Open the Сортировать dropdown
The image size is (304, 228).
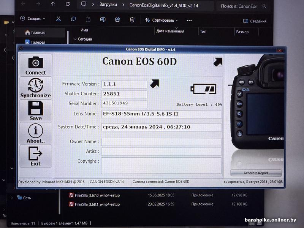click(161, 20)
